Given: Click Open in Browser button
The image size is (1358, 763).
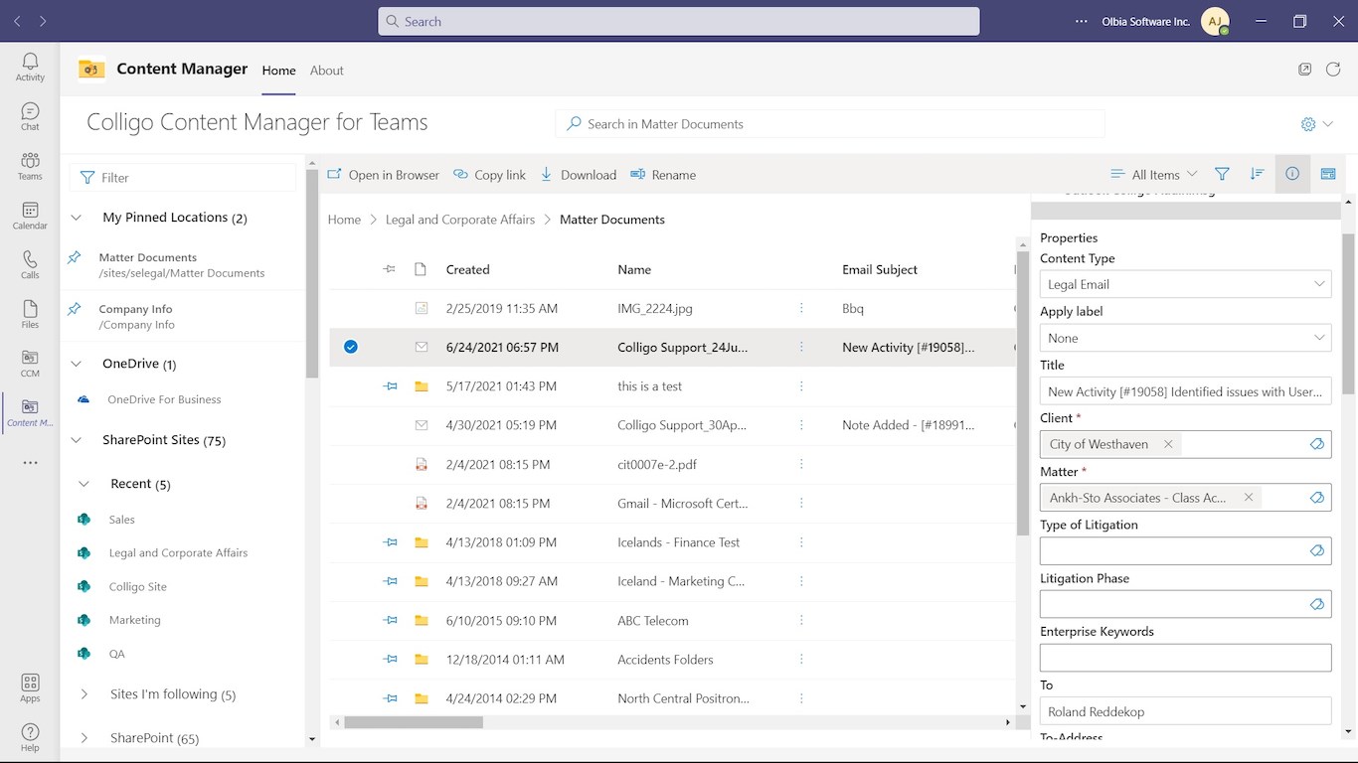Looking at the screenshot, I should 383,175.
